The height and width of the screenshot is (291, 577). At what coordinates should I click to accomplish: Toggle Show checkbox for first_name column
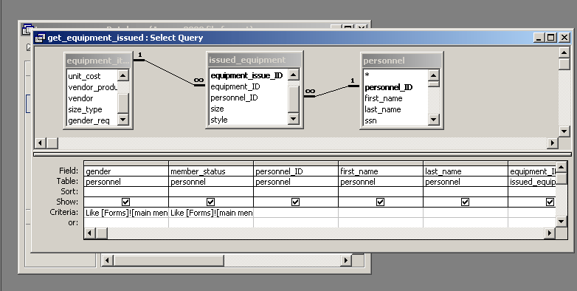381,202
